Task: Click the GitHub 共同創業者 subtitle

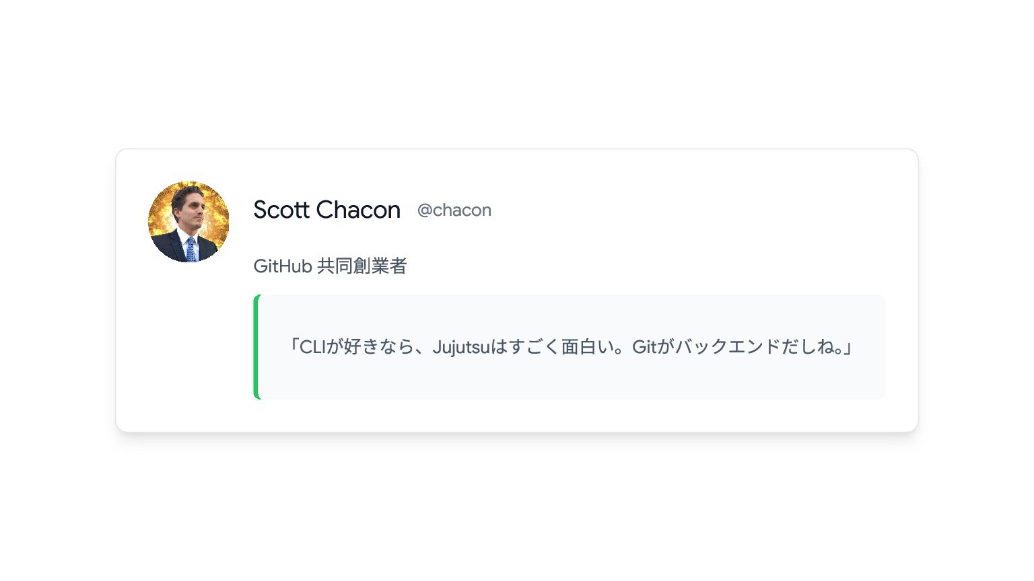Action: tap(330, 266)
